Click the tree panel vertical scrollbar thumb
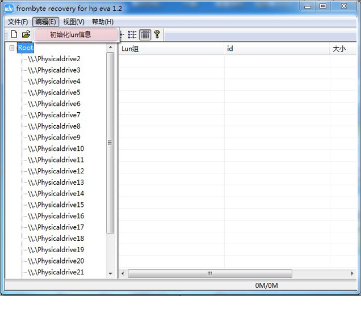Viewport: 361px width, 310px height. point(110,143)
